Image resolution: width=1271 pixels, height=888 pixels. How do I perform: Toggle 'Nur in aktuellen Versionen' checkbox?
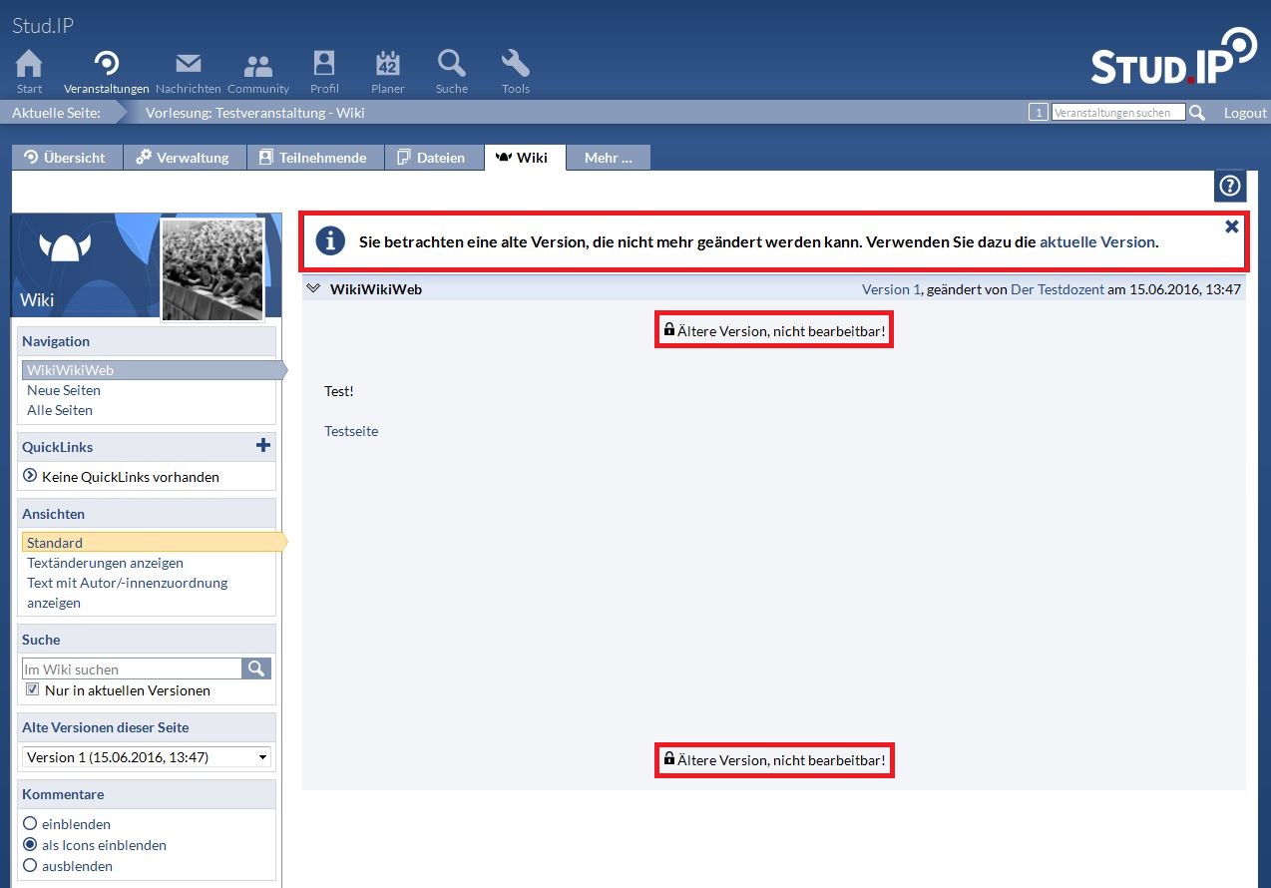(x=33, y=689)
